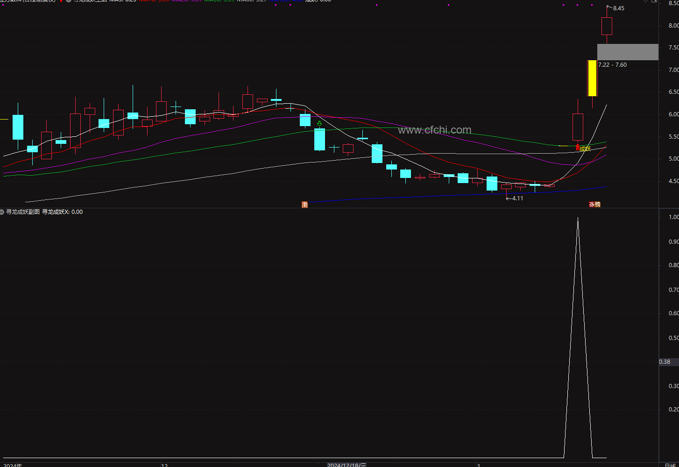Click the orange 激 event marker
Screen dimensions: 679x467
(305, 205)
